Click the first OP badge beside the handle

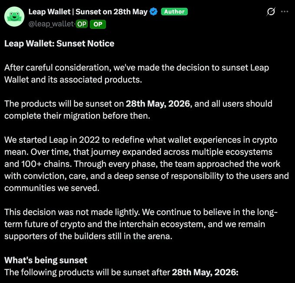(x=82, y=24)
